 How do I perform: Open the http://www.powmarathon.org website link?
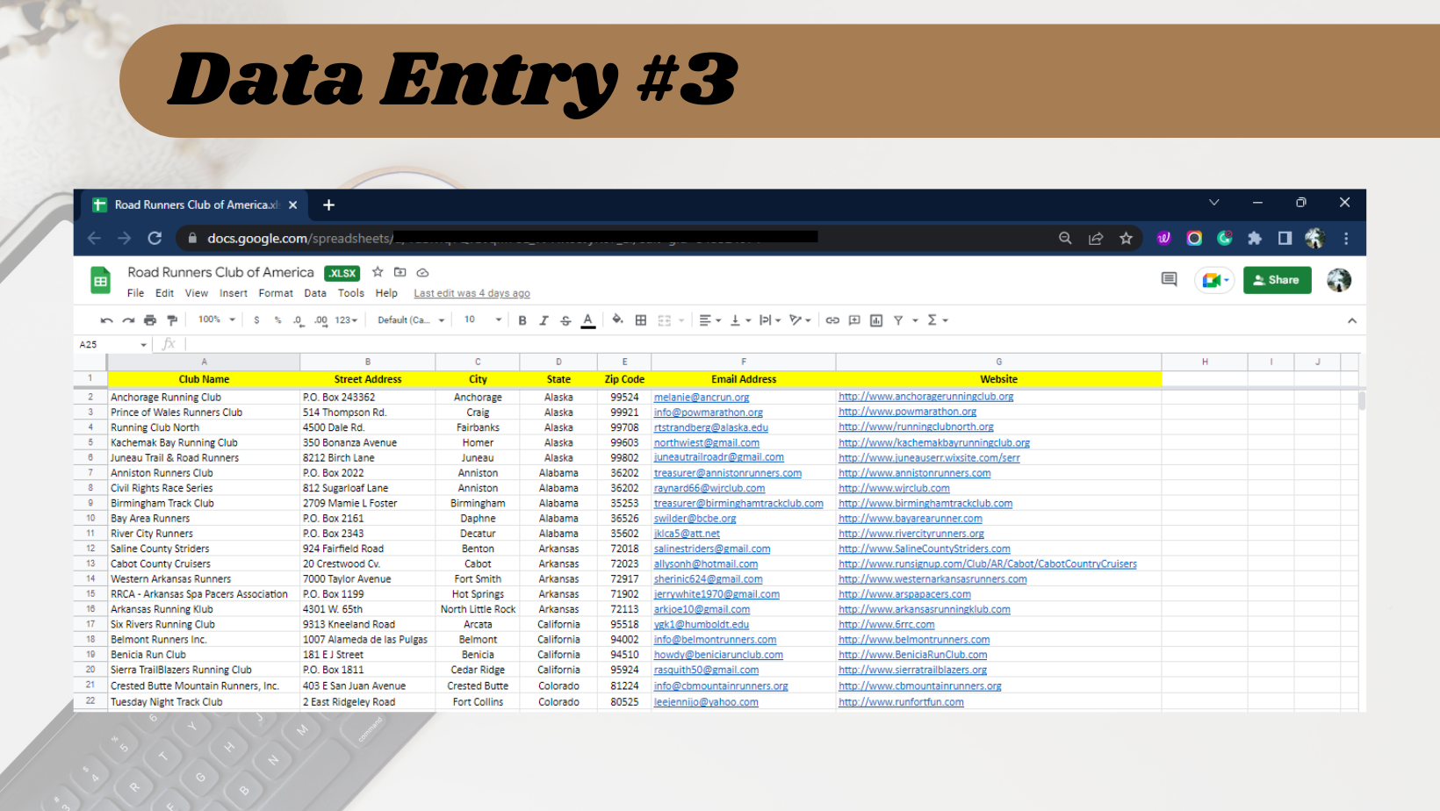pyautogui.click(x=907, y=412)
